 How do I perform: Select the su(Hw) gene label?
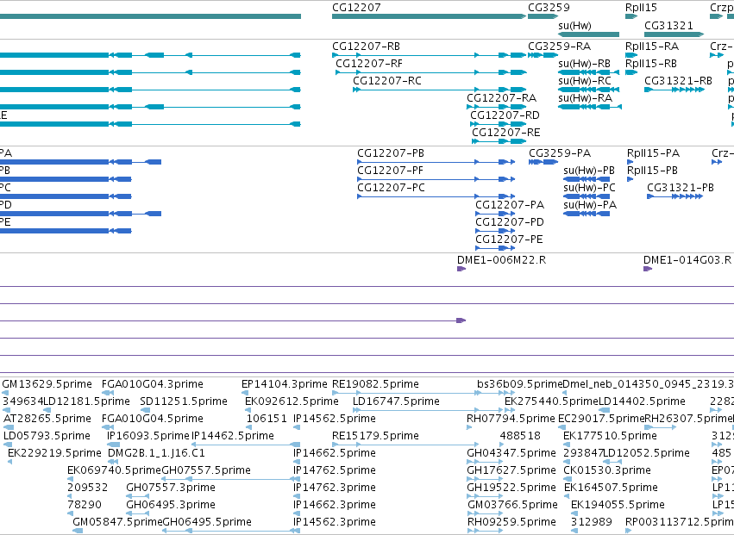(x=574, y=26)
